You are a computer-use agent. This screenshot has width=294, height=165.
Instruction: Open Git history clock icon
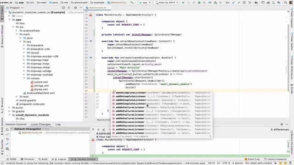(x=244, y=3)
